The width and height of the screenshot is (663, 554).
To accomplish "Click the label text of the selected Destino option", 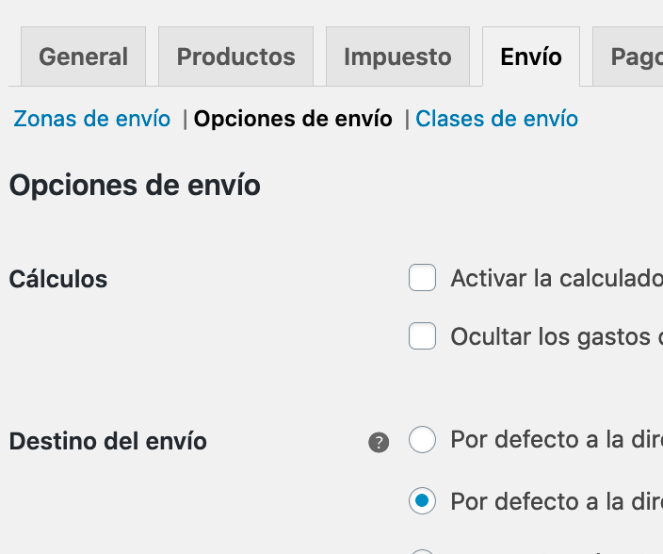I will click(557, 501).
